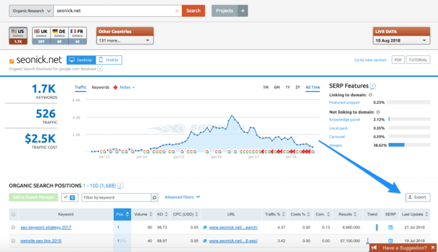Follow Go to new version link

(x=370, y=60)
